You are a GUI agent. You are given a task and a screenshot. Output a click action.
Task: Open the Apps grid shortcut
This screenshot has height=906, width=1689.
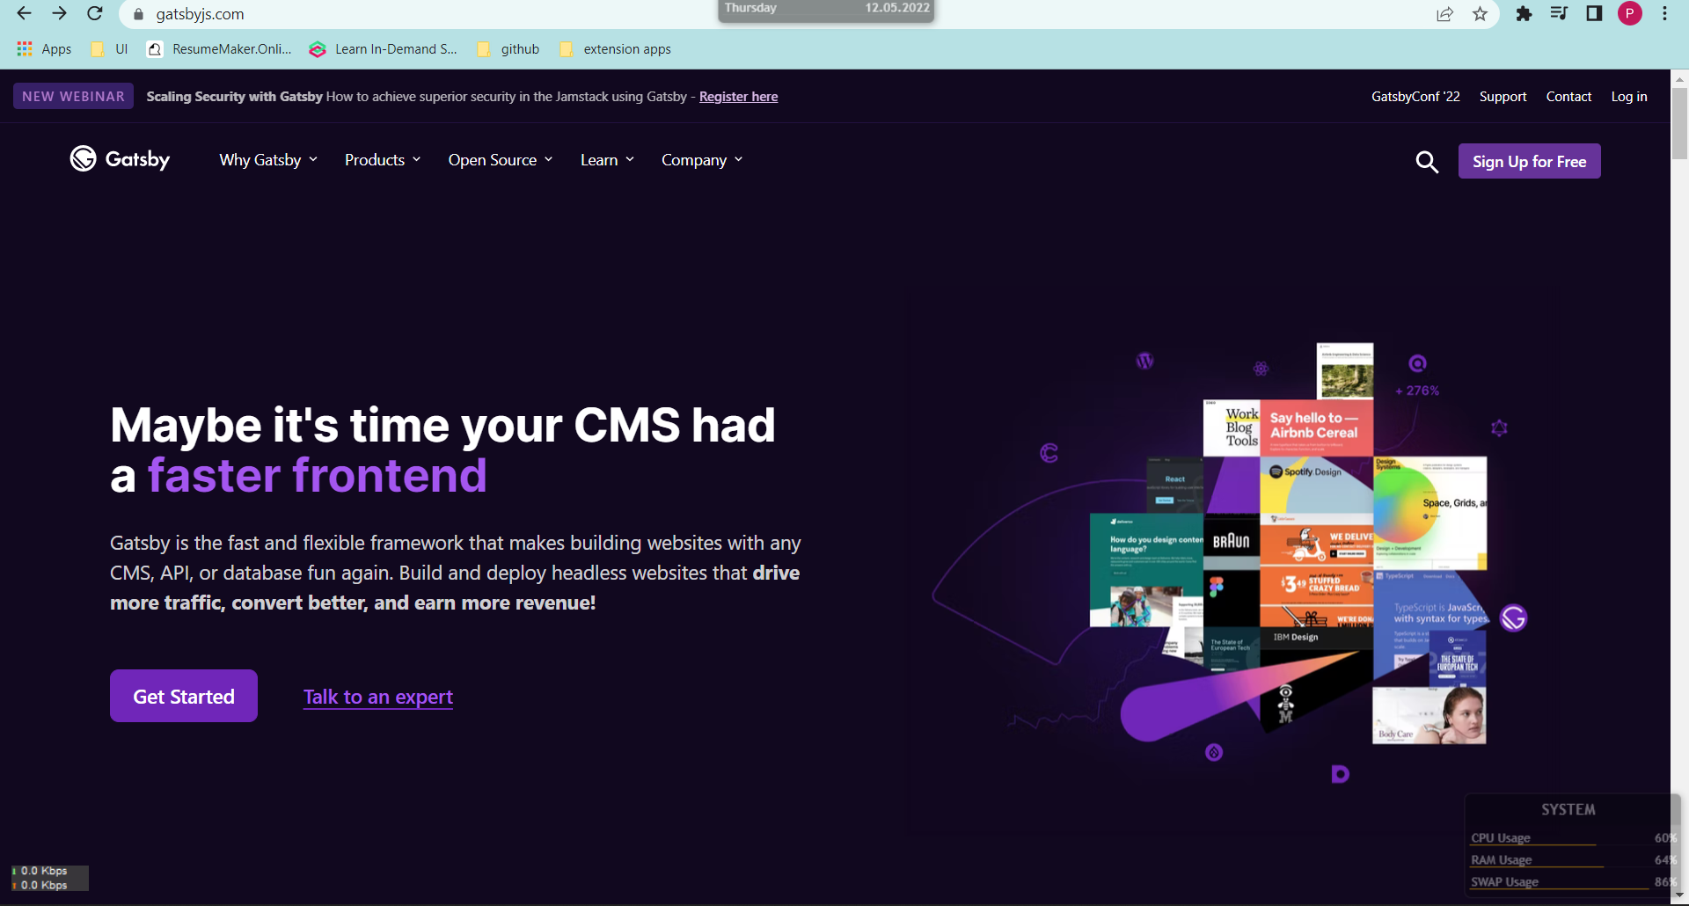44,49
